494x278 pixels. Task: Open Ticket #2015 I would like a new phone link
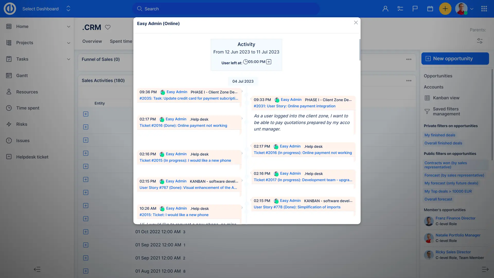click(185, 160)
